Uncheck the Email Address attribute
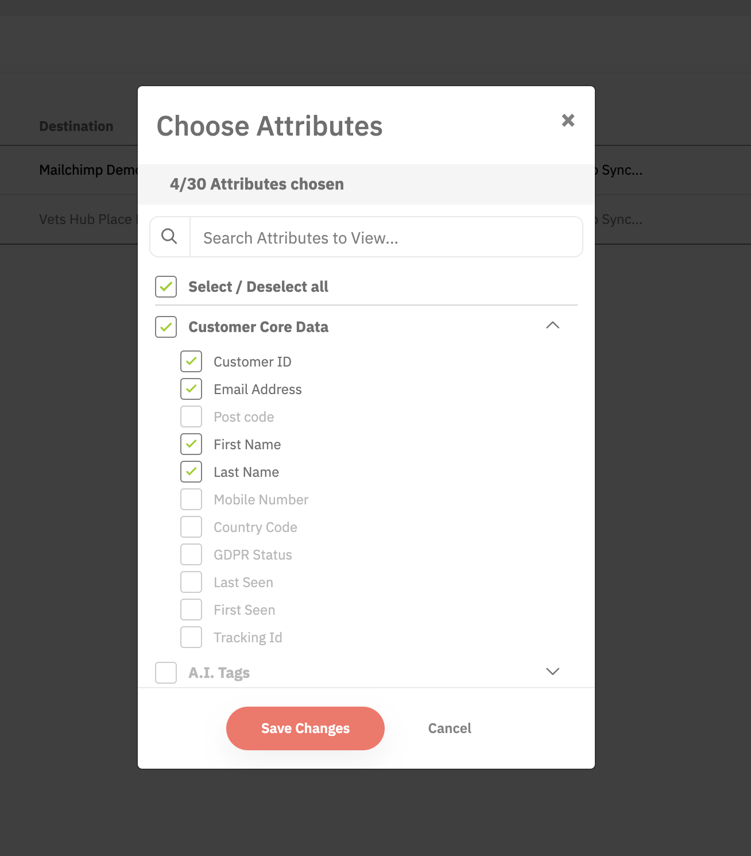Screen dimensions: 751x856 point(191,389)
